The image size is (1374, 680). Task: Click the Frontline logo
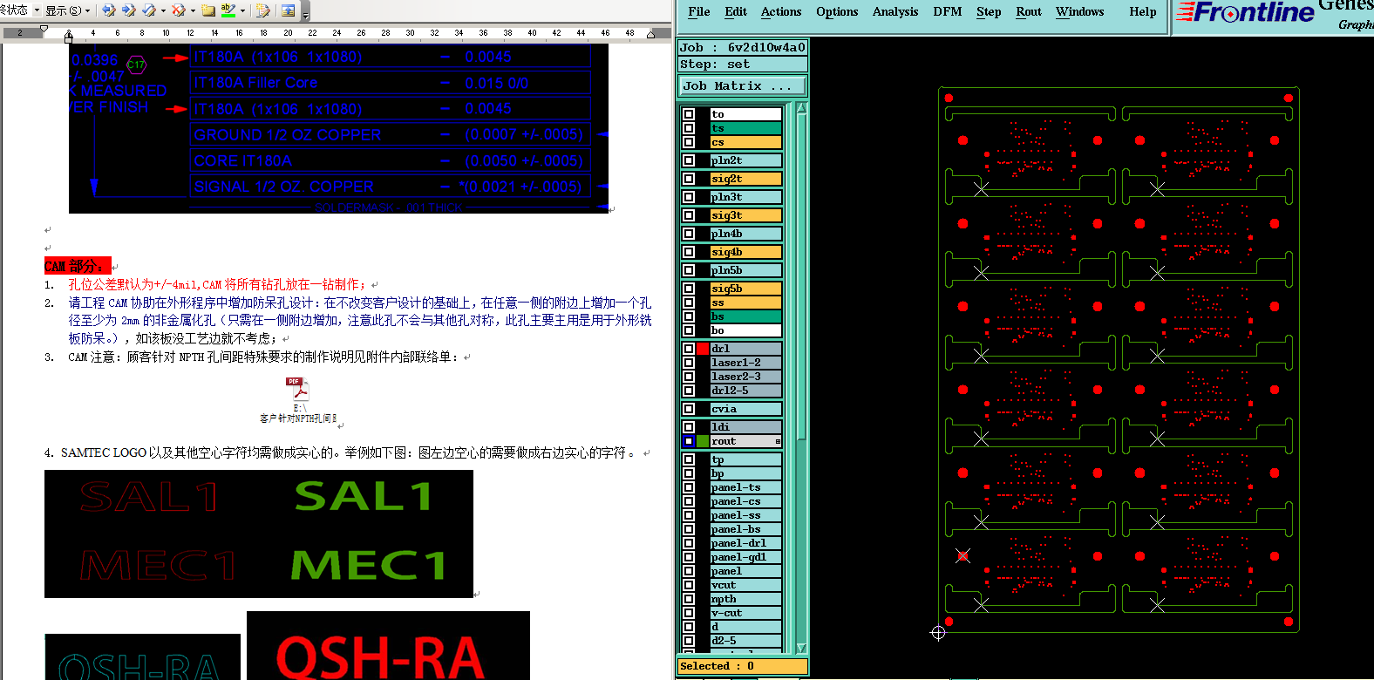coord(1245,12)
